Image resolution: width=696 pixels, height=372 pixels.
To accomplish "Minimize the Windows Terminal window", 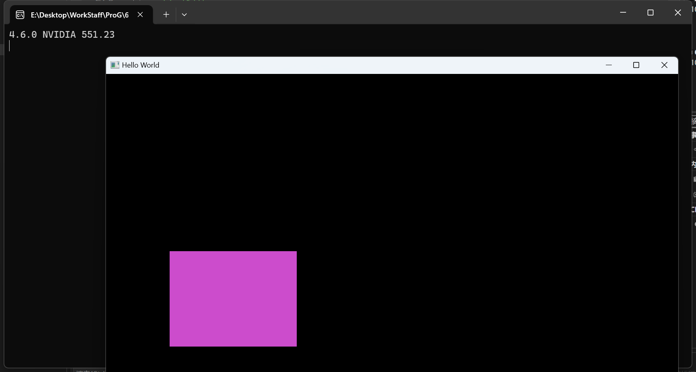I will [x=622, y=12].
